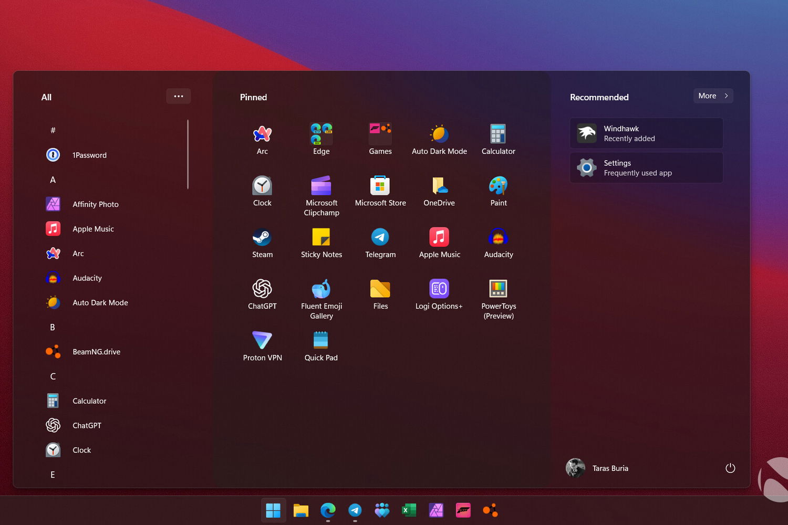Open the Settings recommended item
Viewport: 788px width, 525px height.
647,168
